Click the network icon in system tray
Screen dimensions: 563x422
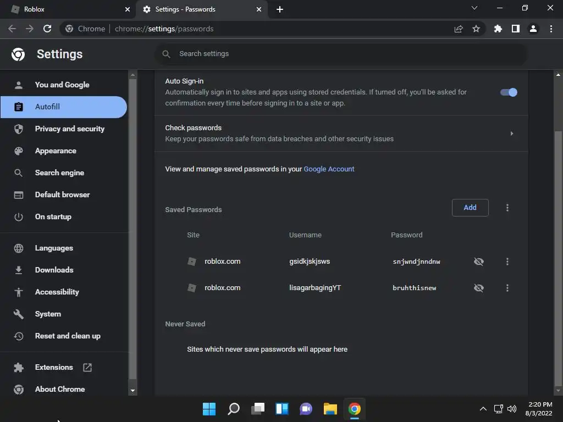coord(498,409)
